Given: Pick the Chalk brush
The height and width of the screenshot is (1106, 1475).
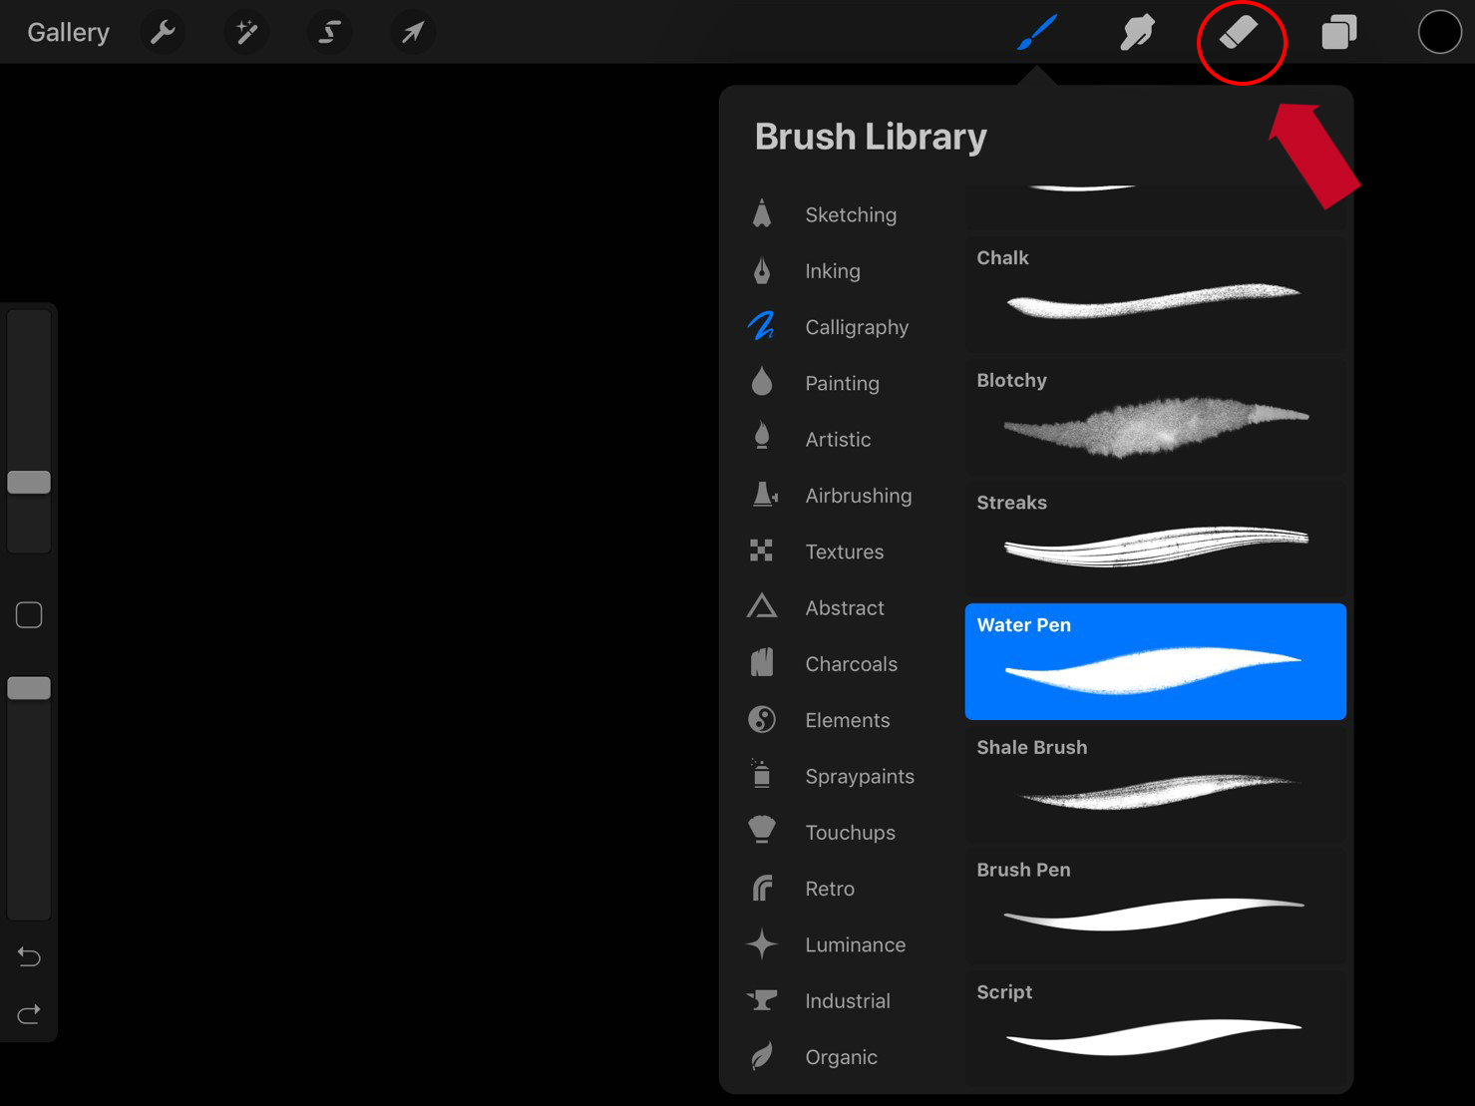Looking at the screenshot, I should pyautogui.click(x=1155, y=292).
